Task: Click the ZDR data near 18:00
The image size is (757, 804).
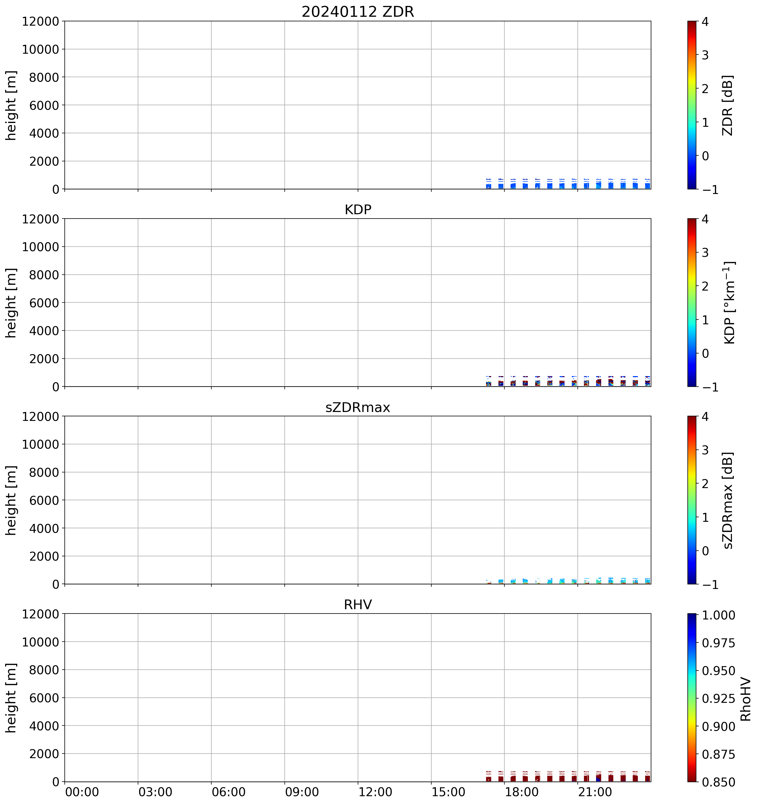Action: (x=501, y=186)
